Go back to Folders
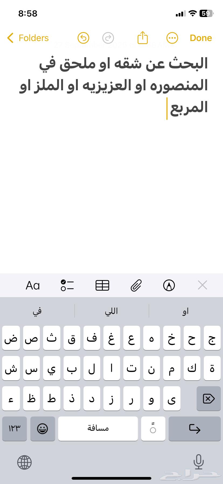Viewport: 223px width, 484px height. 28,38
